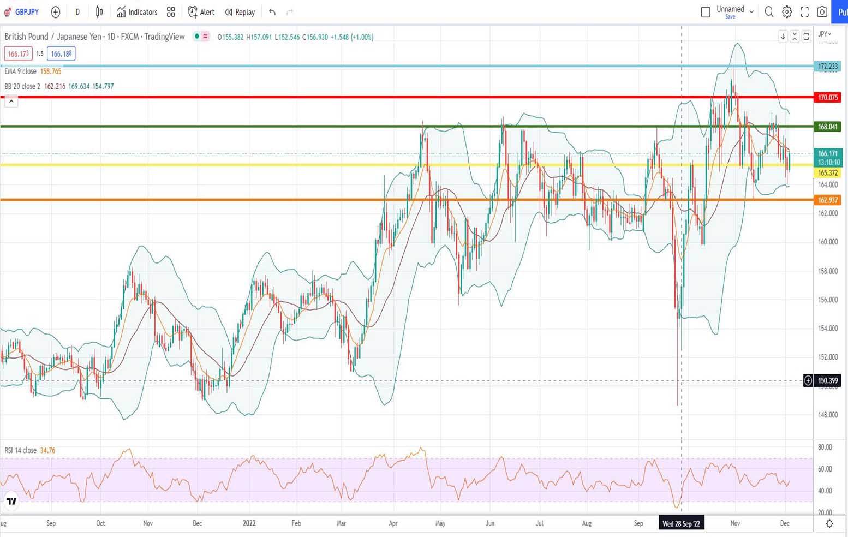Viewport: 848px width, 537px height.
Task: Create an alert with the Alert clock icon
Action: tap(201, 11)
